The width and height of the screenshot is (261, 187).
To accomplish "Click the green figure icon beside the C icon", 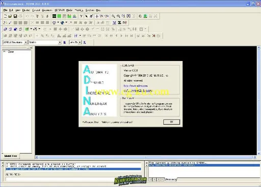I will click(145, 16).
